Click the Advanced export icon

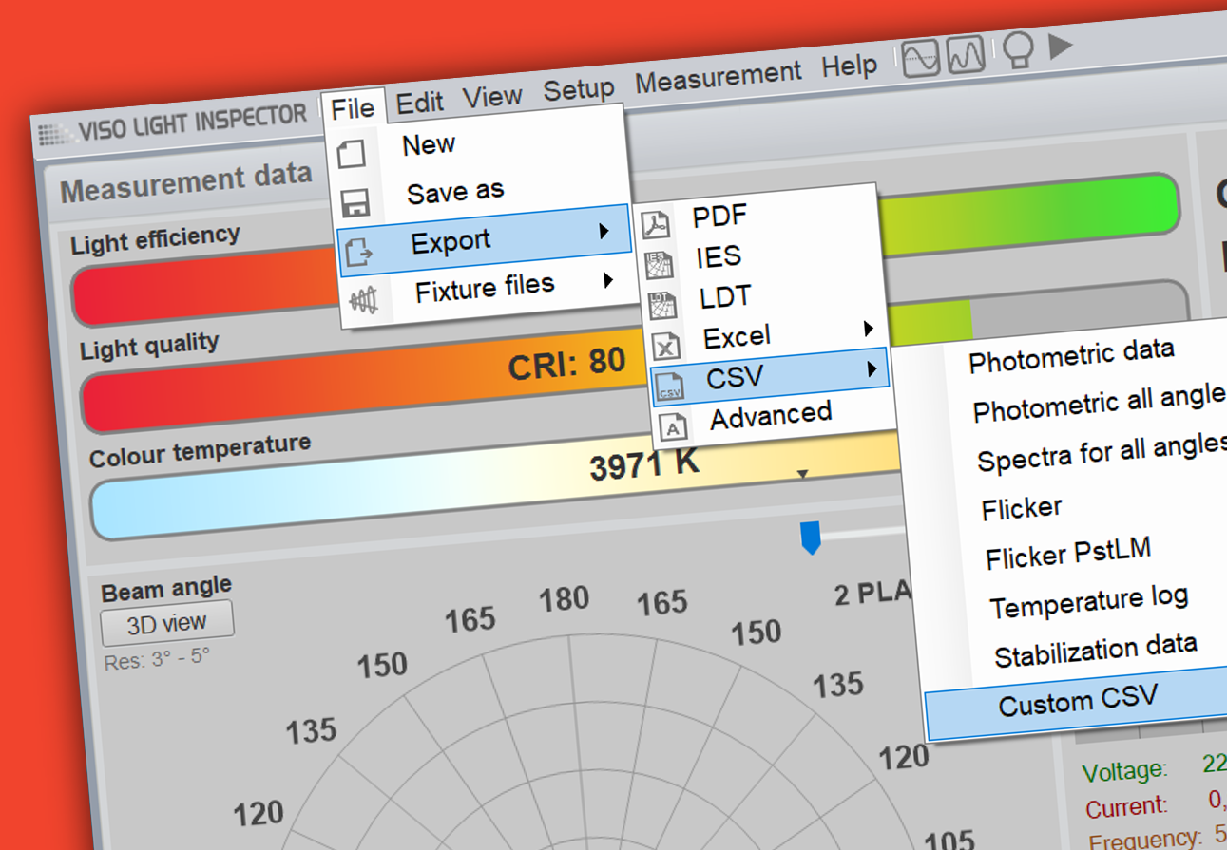click(x=673, y=426)
